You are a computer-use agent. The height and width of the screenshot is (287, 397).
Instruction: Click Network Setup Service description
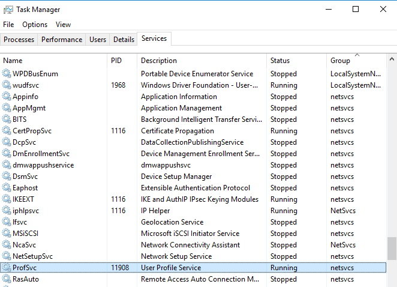click(176, 256)
